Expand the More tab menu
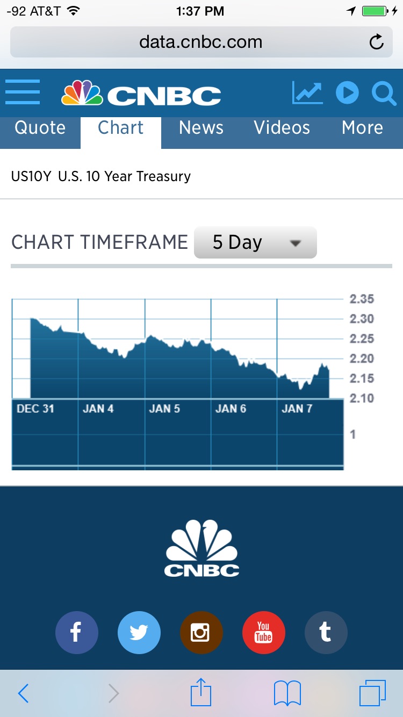 click(x=362, y=128)
